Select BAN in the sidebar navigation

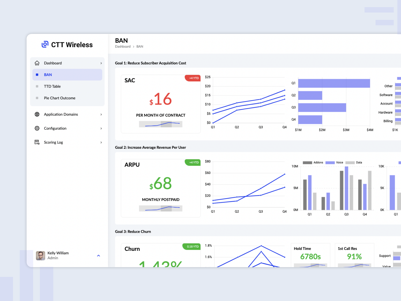(48, 74)
